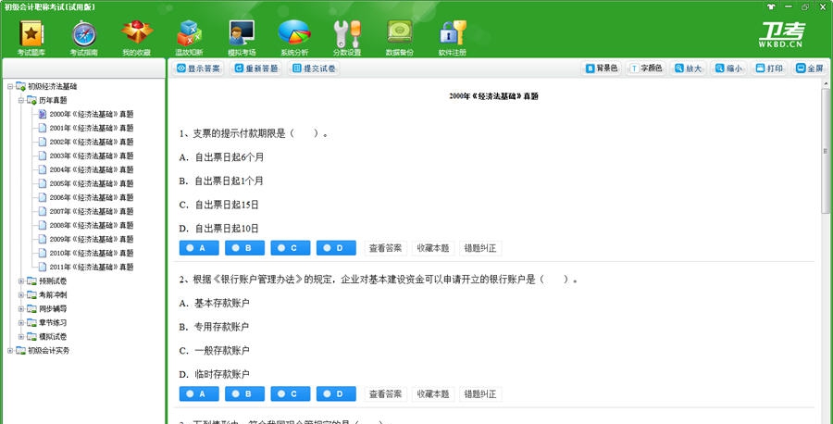Open 2000年《经济法基础》真题 in tree
Viewport: 833px width, 424px height.
[92, 114]
